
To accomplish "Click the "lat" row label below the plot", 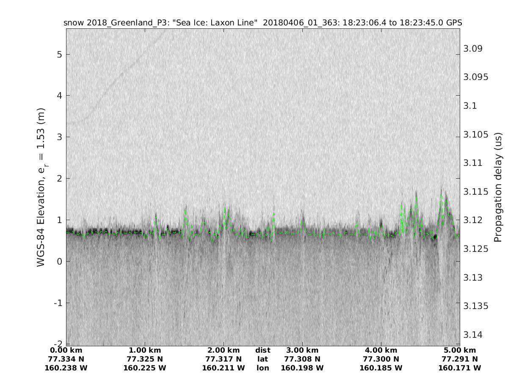I will [x=262, y=359].
